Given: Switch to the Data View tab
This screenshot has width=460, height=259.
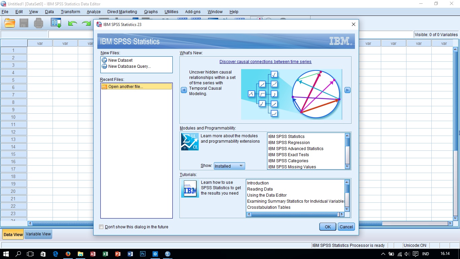Looking at the screenshot, I should (x=13, y=234).
